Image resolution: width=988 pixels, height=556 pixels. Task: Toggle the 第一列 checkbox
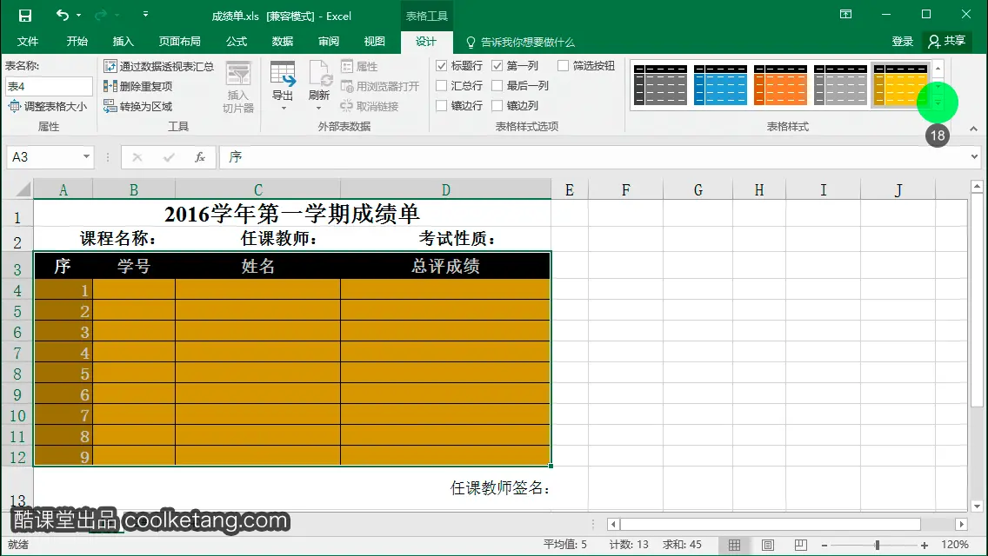point(497,65)
